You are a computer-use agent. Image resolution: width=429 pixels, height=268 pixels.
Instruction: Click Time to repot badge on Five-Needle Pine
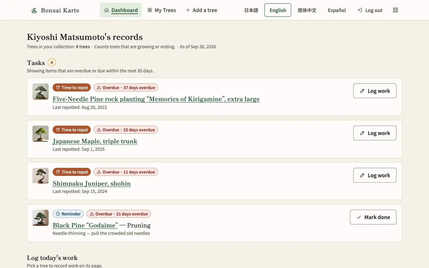[x=72, y=88]
